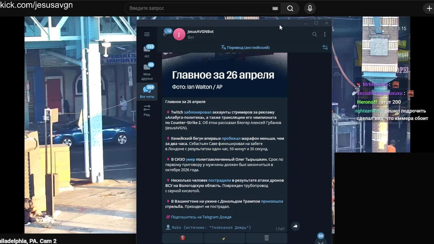Click the JesusAVGNBot chat title
This screenshot has width=434, height=244.
(x=200, y=32)
